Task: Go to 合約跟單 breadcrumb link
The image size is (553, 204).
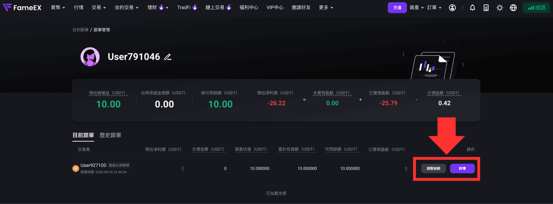Action: point(80,30)
